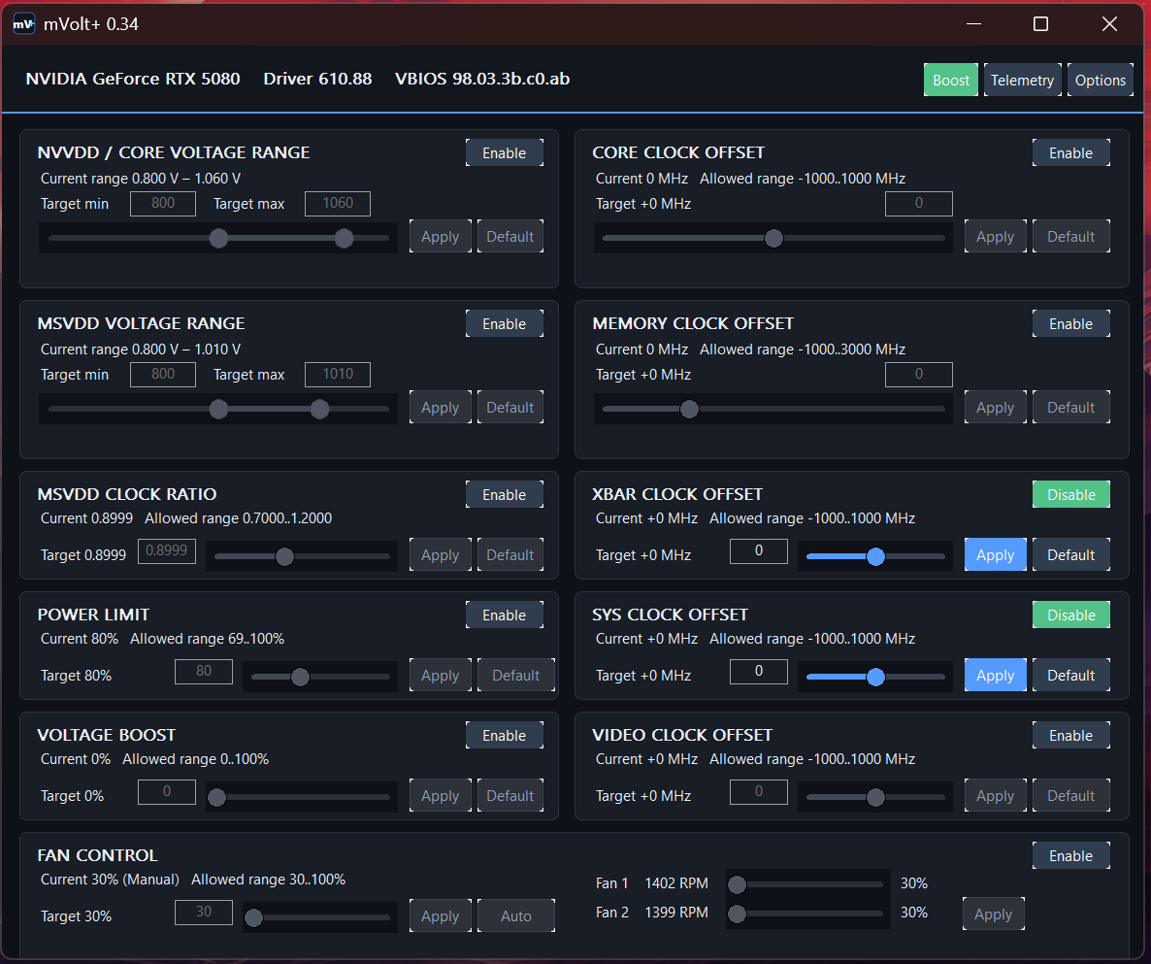Click Default for MSVDD clock ratio
Screen dimensions: 1151x964
510,555
